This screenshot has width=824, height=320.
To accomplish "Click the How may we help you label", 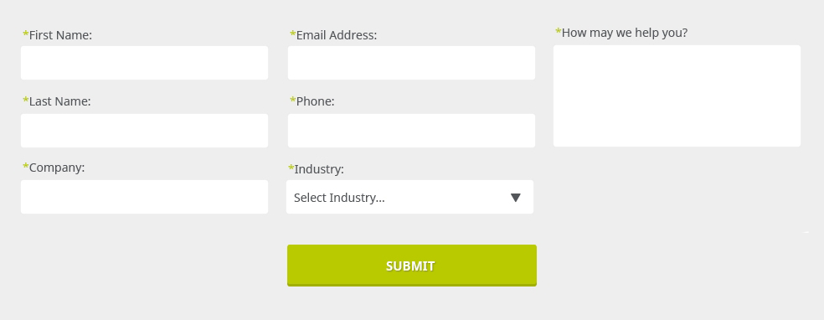I will [625, 33].
